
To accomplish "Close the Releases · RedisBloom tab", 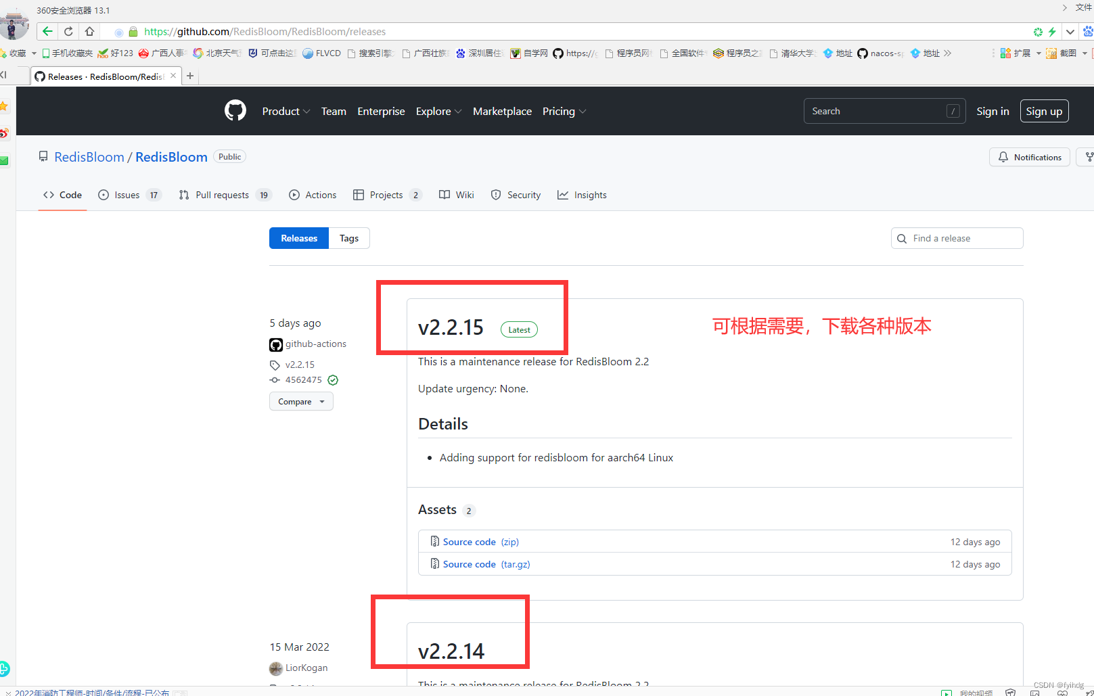I will click(173, 76).
